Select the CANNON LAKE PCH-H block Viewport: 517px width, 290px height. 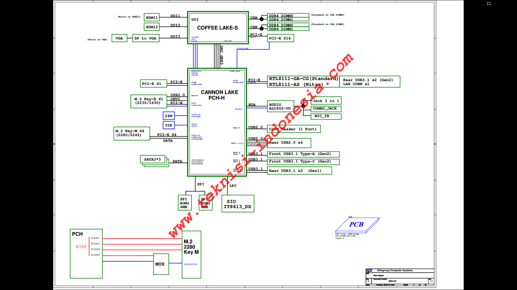217,122
